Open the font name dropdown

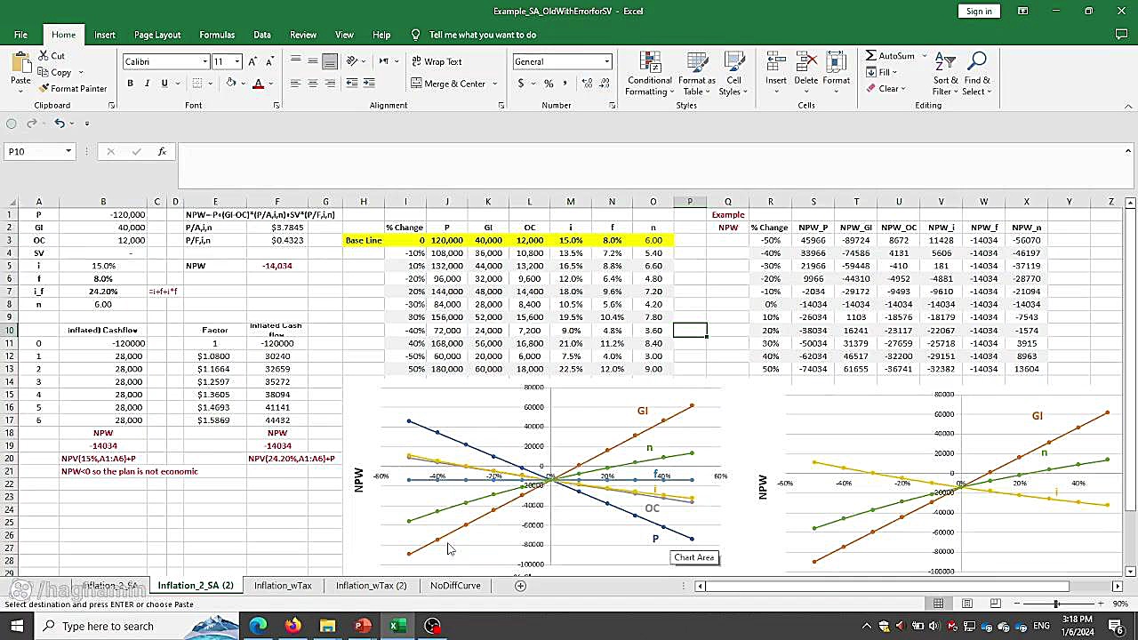pos(205,61)
